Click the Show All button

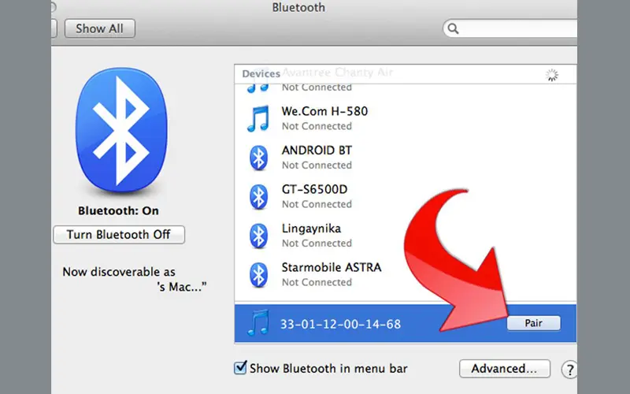tap(100, 28)
